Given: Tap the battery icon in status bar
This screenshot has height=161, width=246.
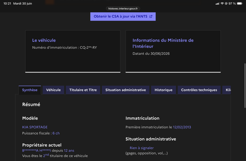Looking at the screenshot, I should 240,3.
